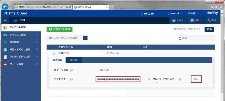The image size is (225, 101).
Task: Open the east-1 region dropdown
Action: 181,14
